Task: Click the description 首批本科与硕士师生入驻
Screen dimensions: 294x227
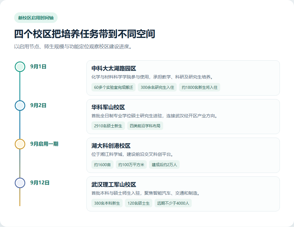Action: pyautogui.click(x=146, y=193)
